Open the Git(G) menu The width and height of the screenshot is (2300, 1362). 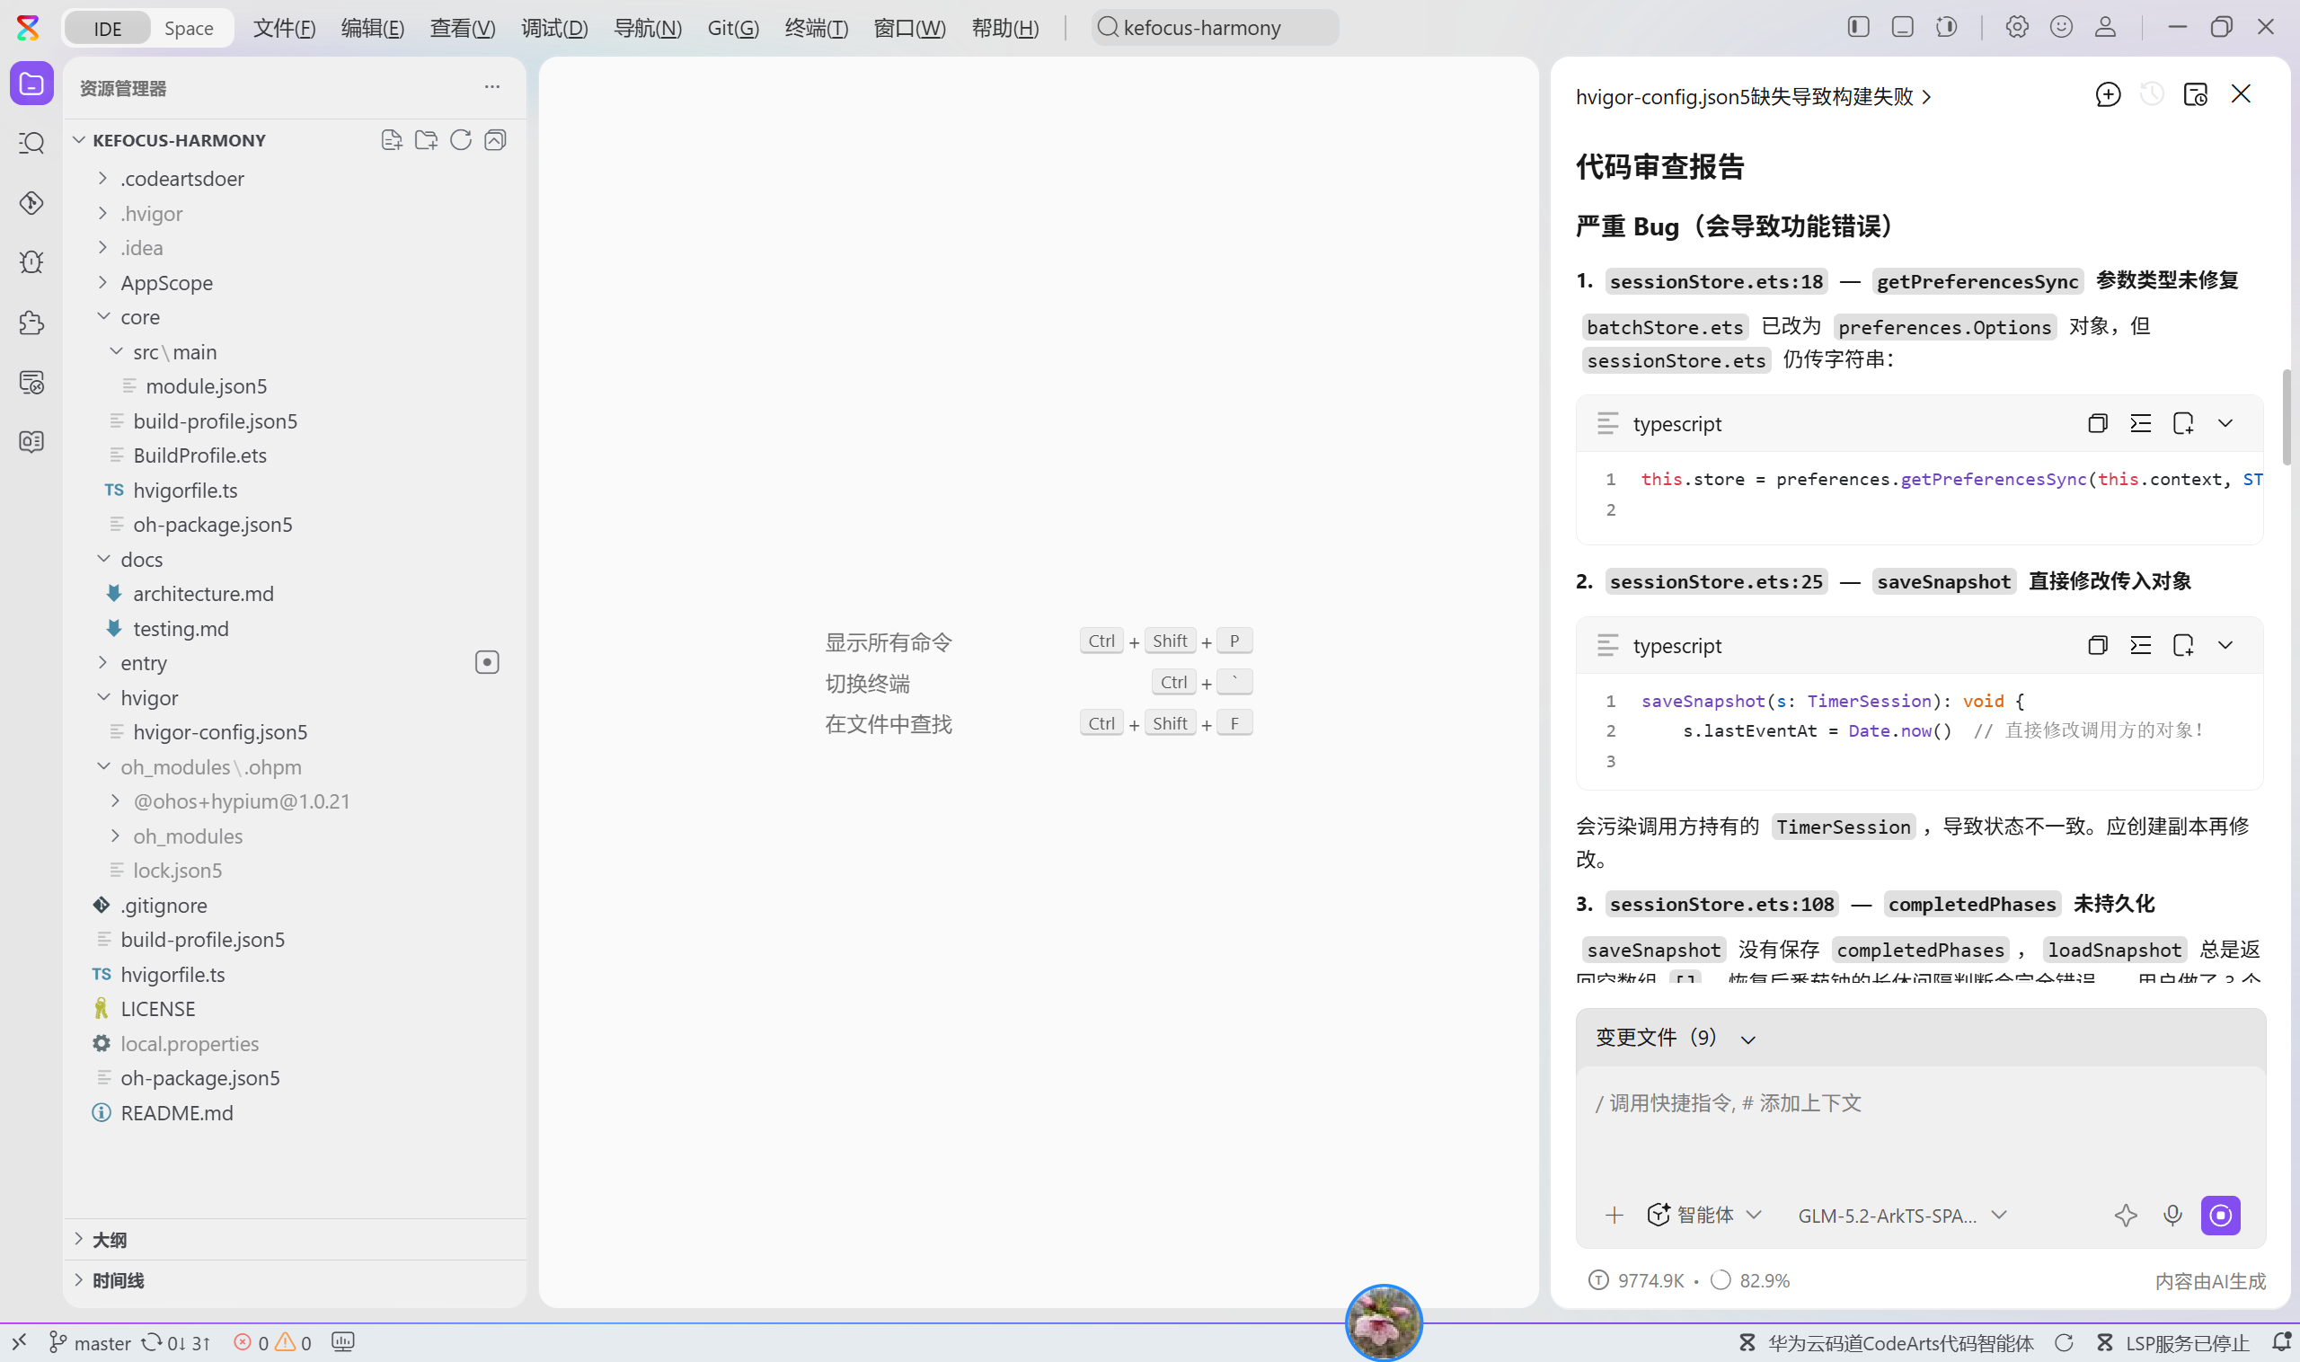tap(732, 28)
